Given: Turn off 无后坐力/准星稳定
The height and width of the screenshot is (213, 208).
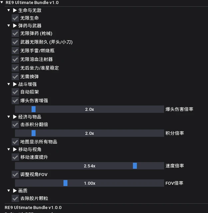Looking at the screenshot, I should click(15, 68).
